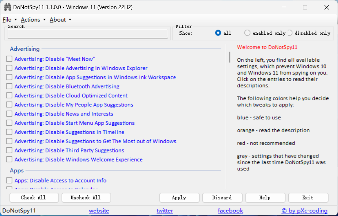Viewport: 338px width, 216px height.
Task: Enable Disable Bluetooth Advertising checkbox
Action: (9, 86)
